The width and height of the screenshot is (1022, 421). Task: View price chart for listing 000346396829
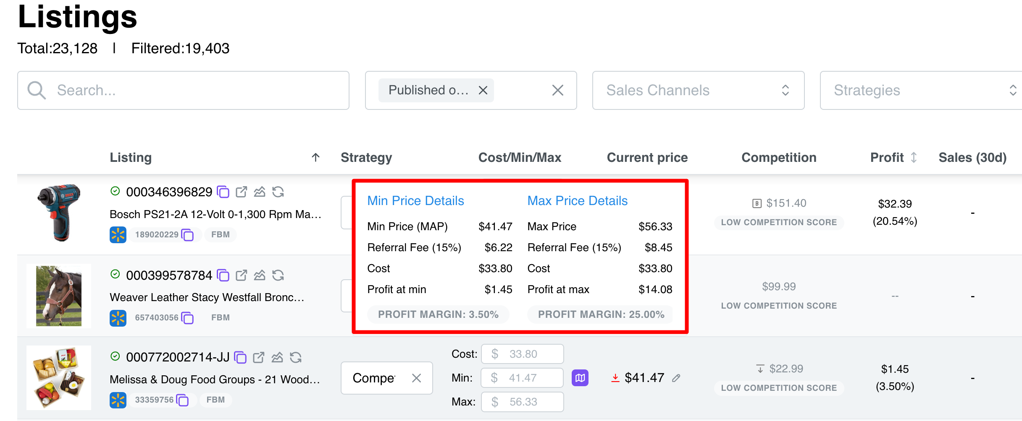tap(260, 192)
